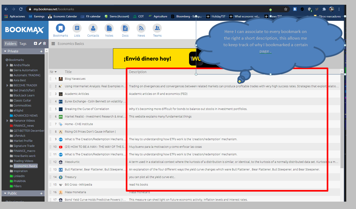The image size is (356, 209).
Task: Click the add folder plus icon
Action: [x=36, y=44]
